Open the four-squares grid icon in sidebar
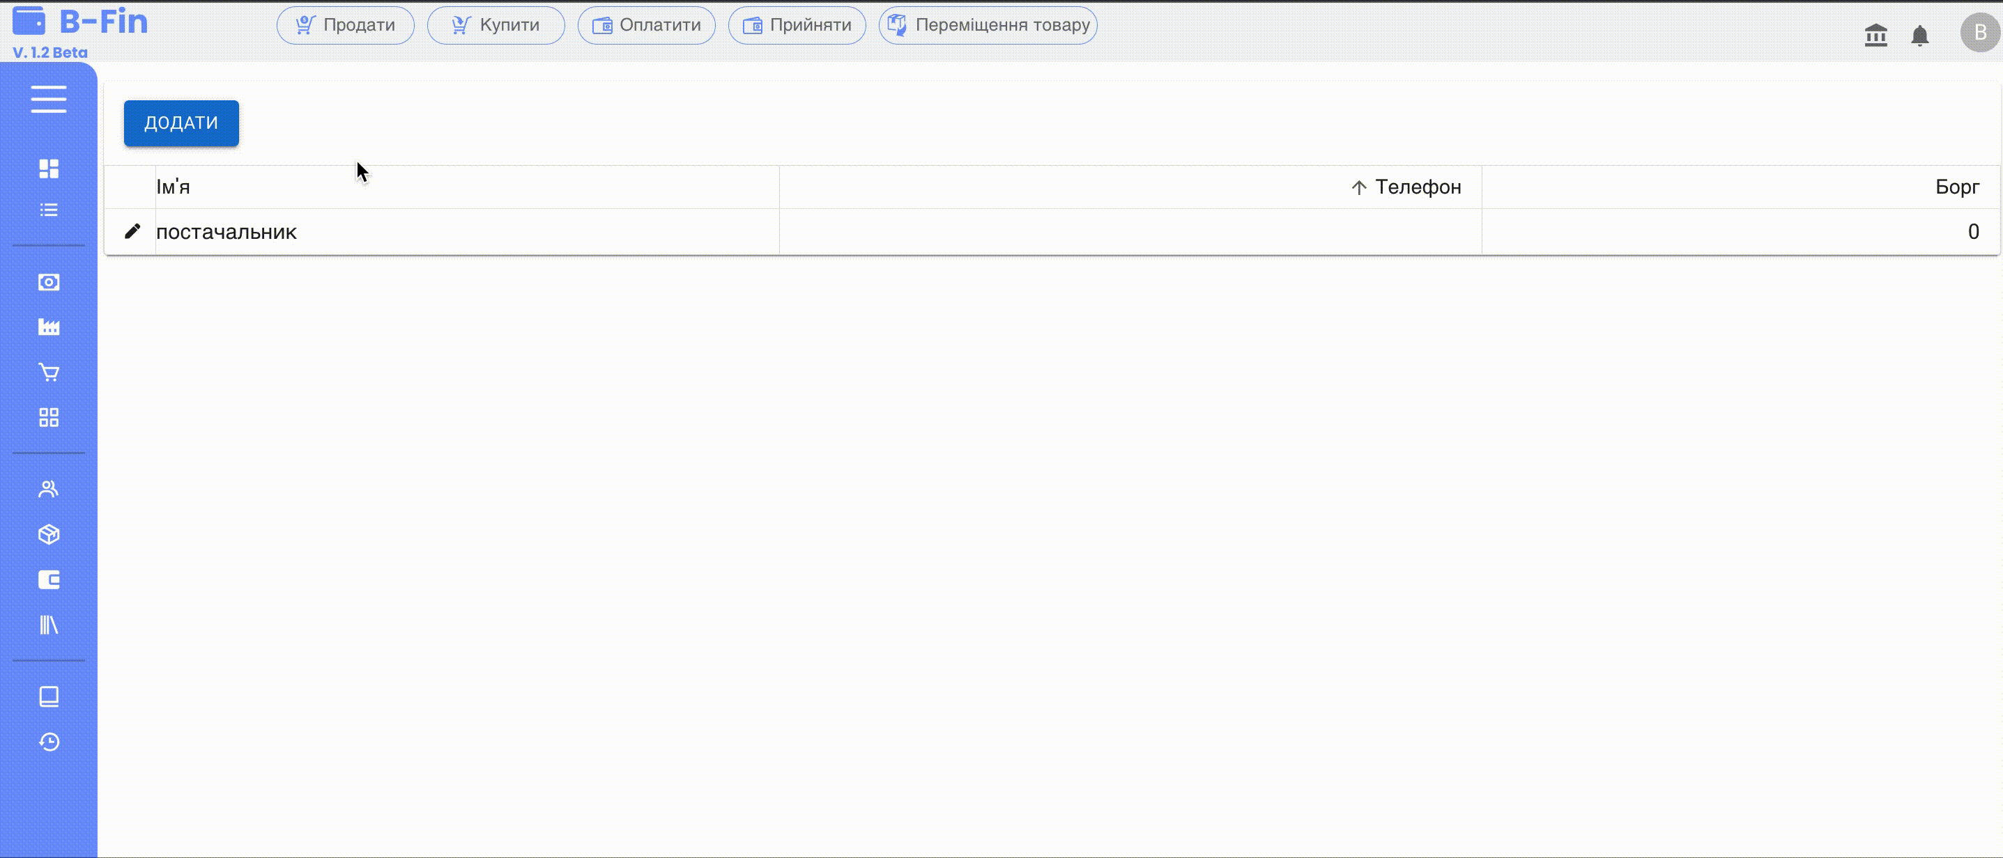 [x=49, y=417]
